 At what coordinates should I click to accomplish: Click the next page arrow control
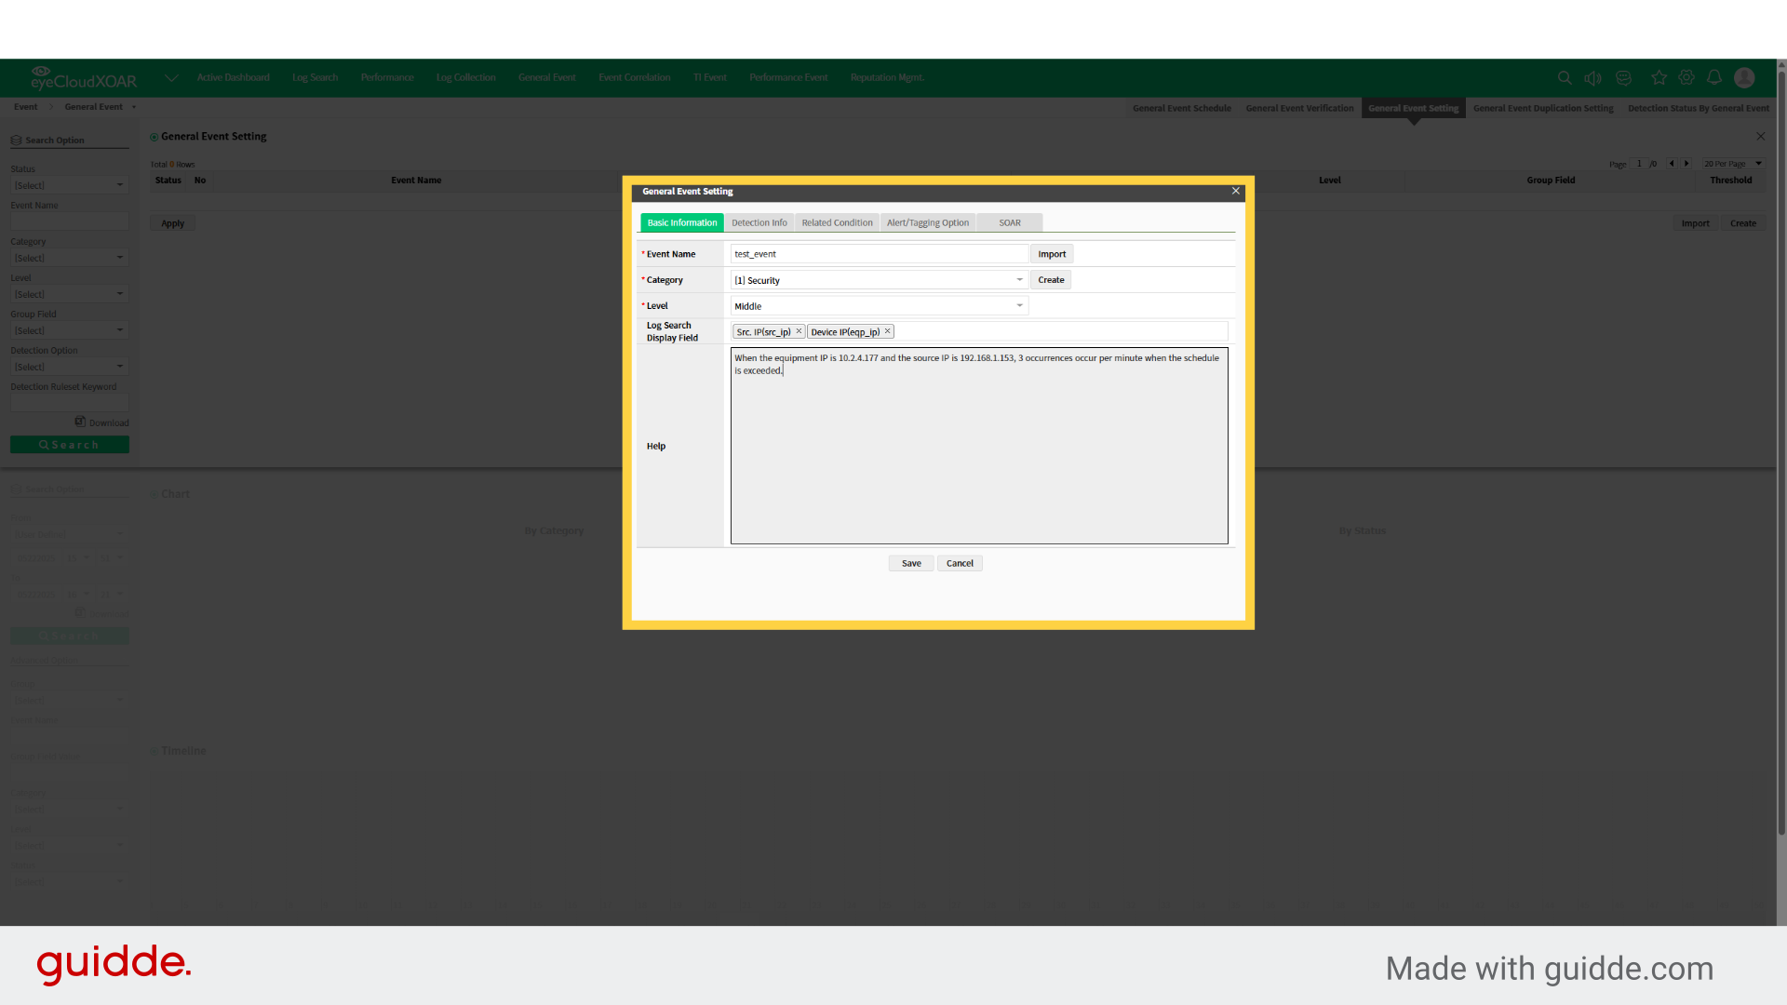click(x=1686, y=163)
